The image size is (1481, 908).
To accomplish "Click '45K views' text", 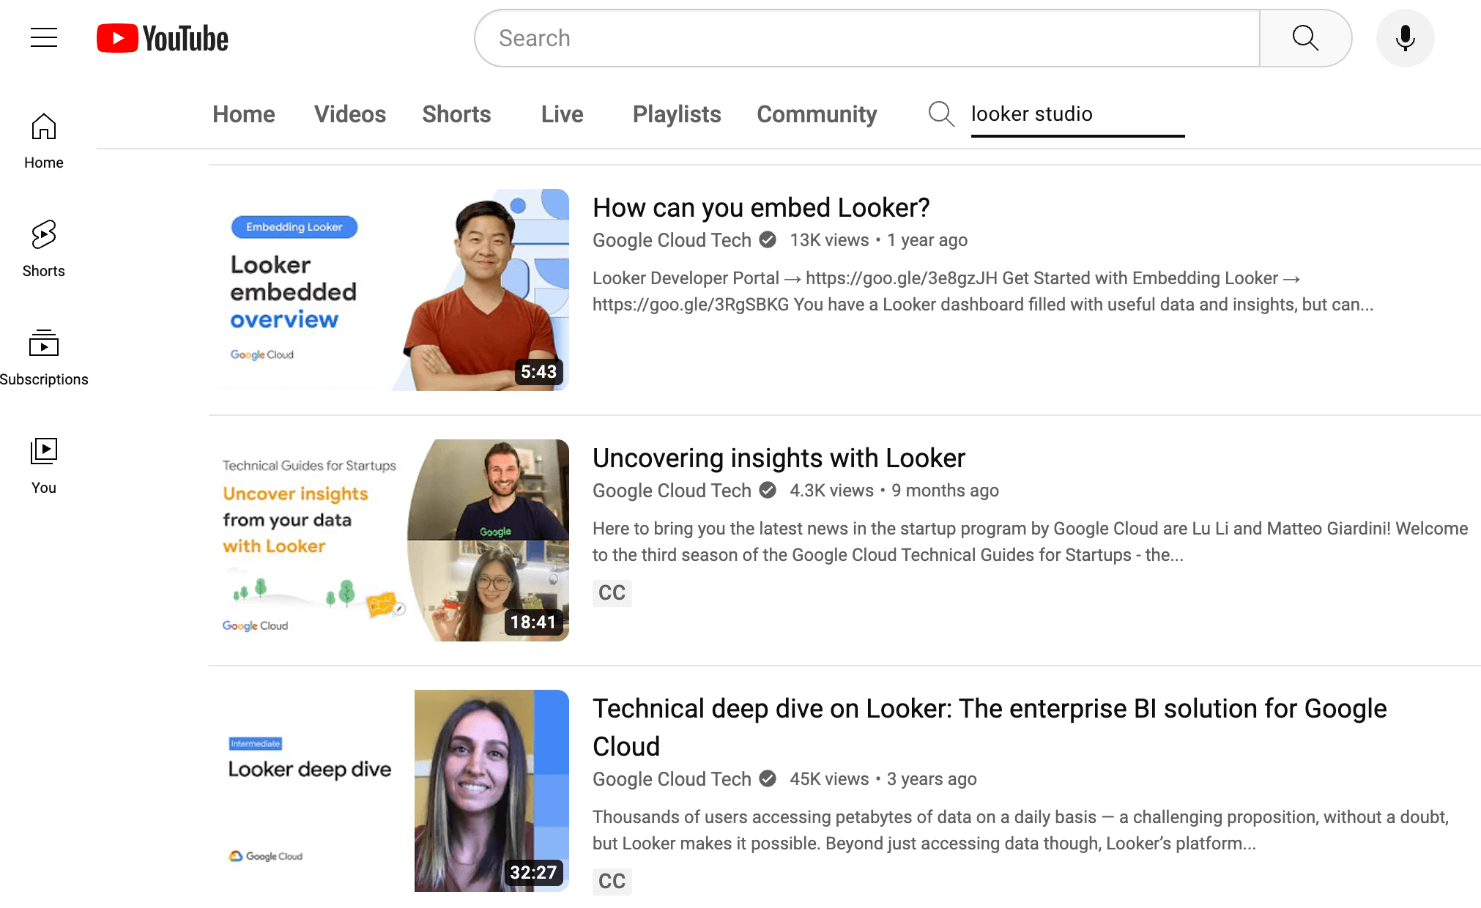I will tap(829, 779).
